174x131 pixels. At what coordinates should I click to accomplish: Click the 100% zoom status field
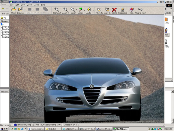(60, 125)
